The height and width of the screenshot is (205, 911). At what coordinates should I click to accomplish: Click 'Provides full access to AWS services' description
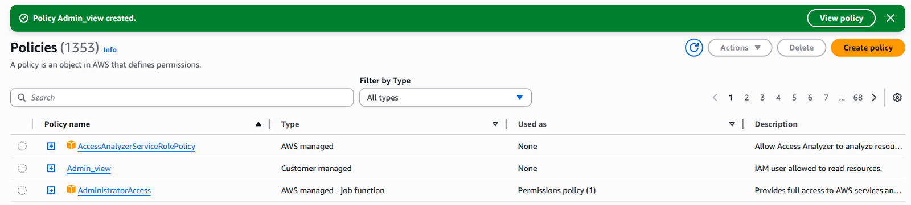click(828, 190)
